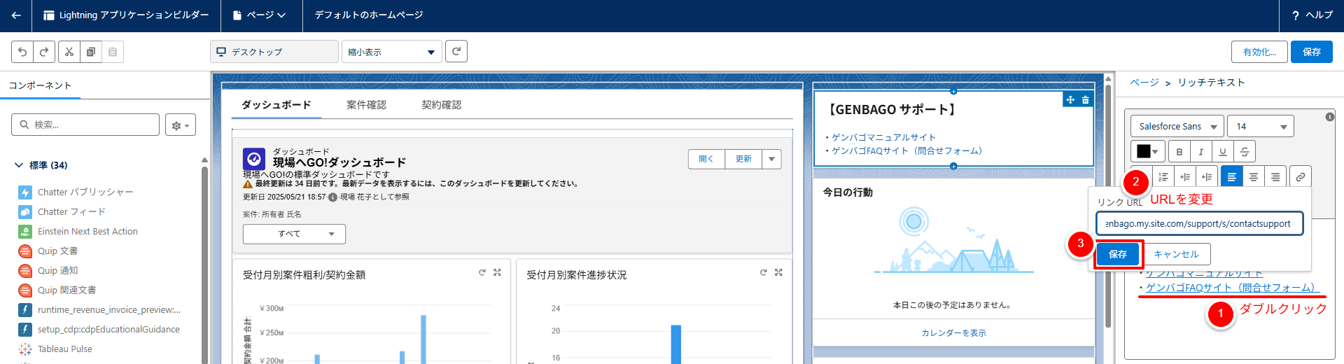Insert a numbered list
Image resolution: width=1344 pixels, height=364 pixels.
pos(1163,177)
